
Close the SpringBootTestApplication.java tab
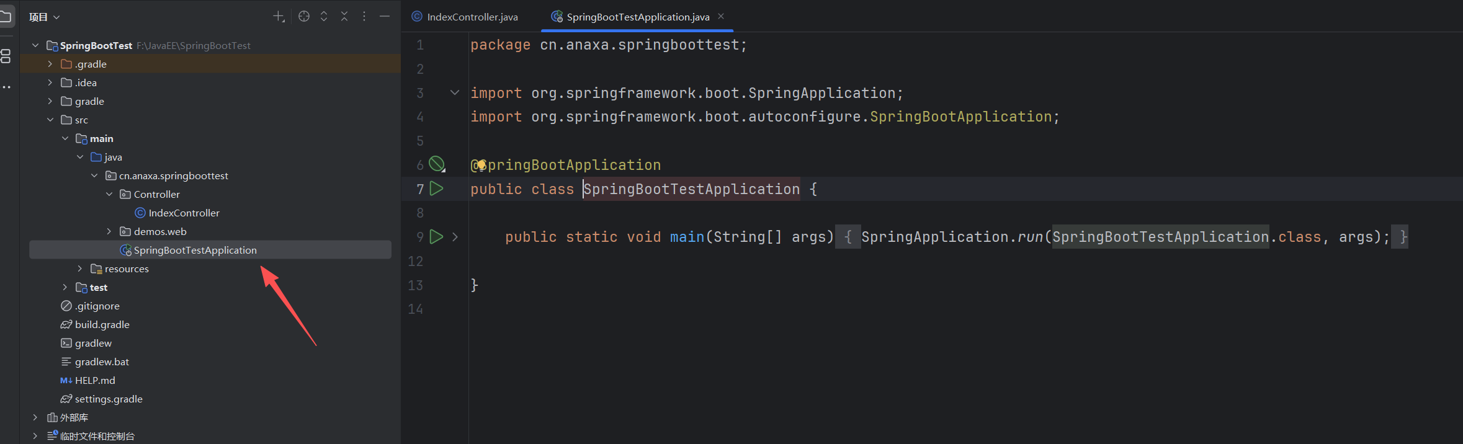(x=721, y=16)
